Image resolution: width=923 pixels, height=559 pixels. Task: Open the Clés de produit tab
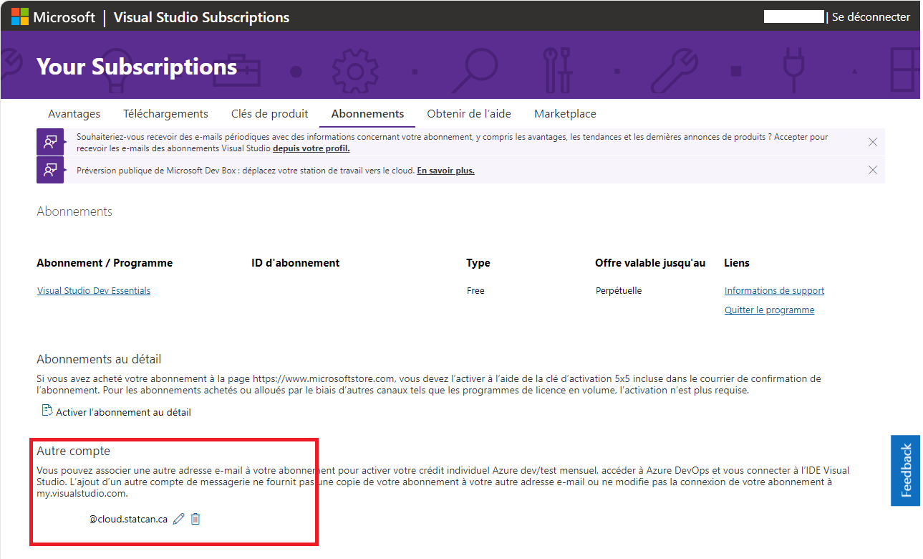(269, 113)
